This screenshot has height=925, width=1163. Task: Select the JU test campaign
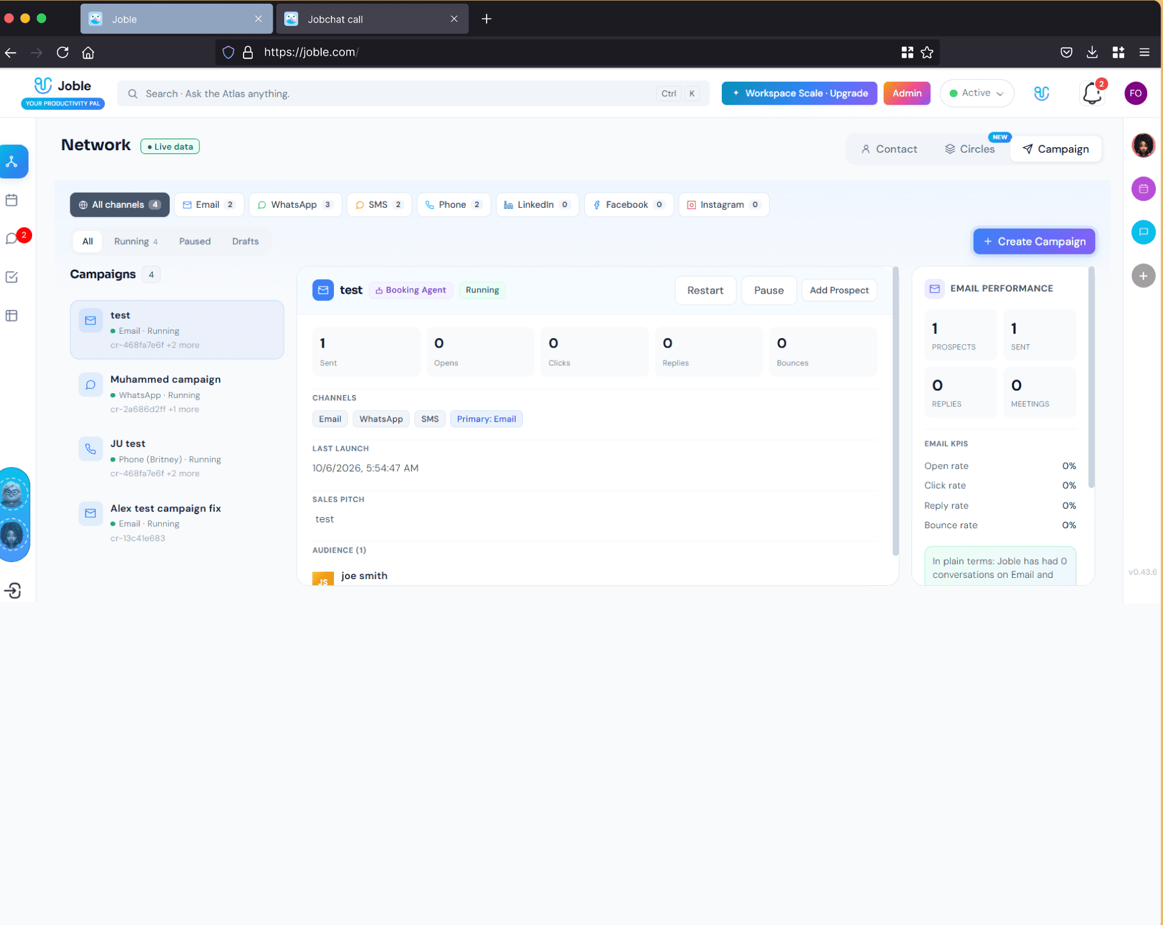click(x=177, y=459)
